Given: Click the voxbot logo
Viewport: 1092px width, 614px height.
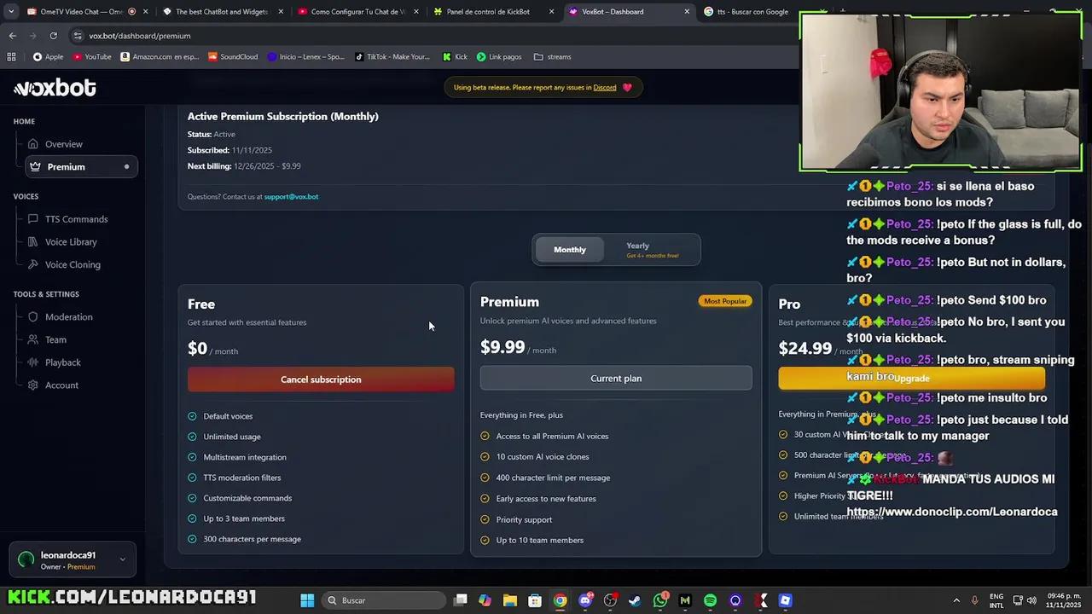Looking at the screenshot, I should 55,88.
